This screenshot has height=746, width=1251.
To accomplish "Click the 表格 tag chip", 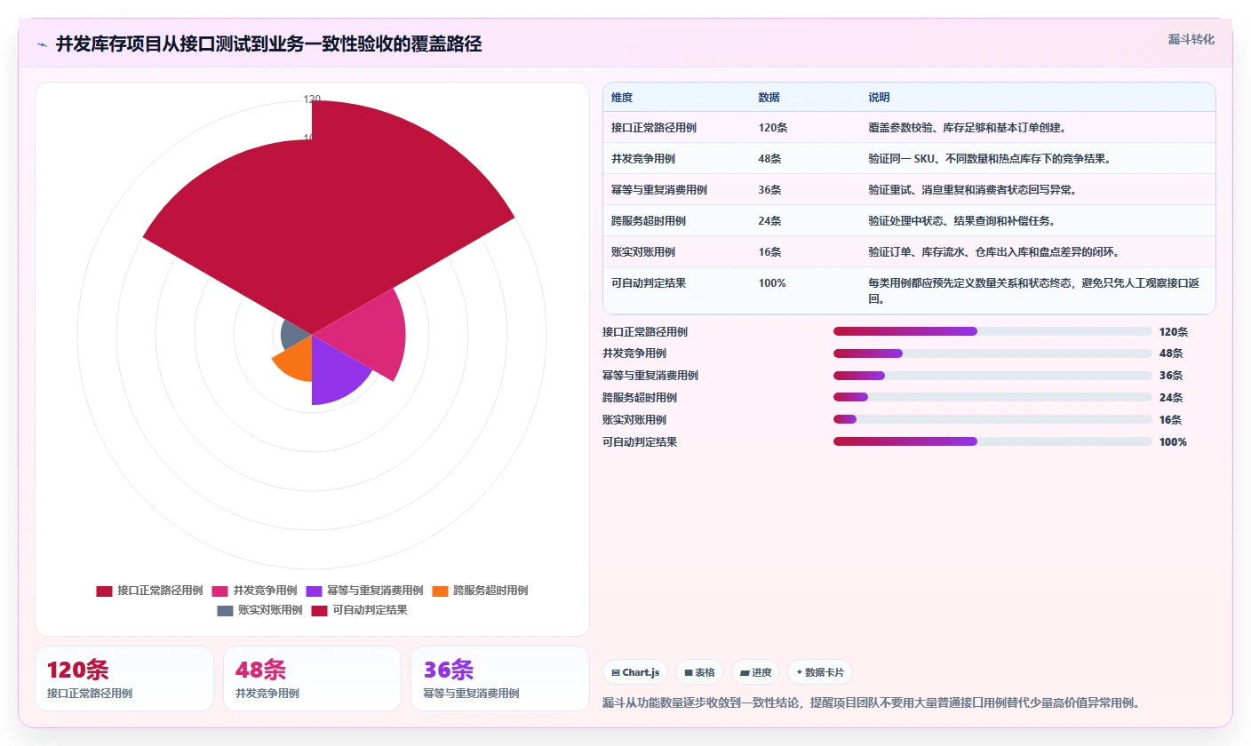I will (x=700, y=672).
